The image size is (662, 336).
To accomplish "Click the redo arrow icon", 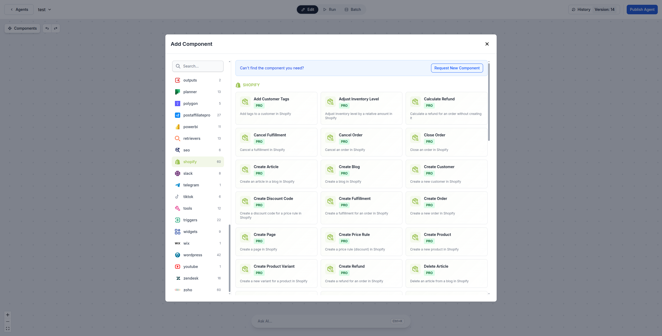I will point(56,28).
